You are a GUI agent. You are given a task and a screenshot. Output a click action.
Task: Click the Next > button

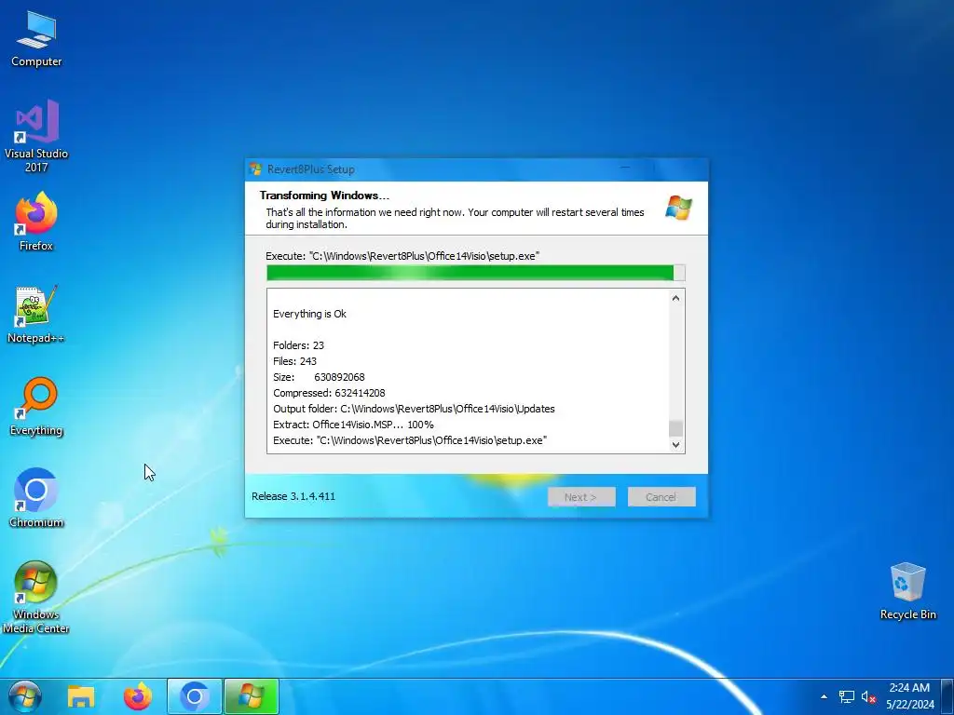pyautogui.click(x=581, y=497)
